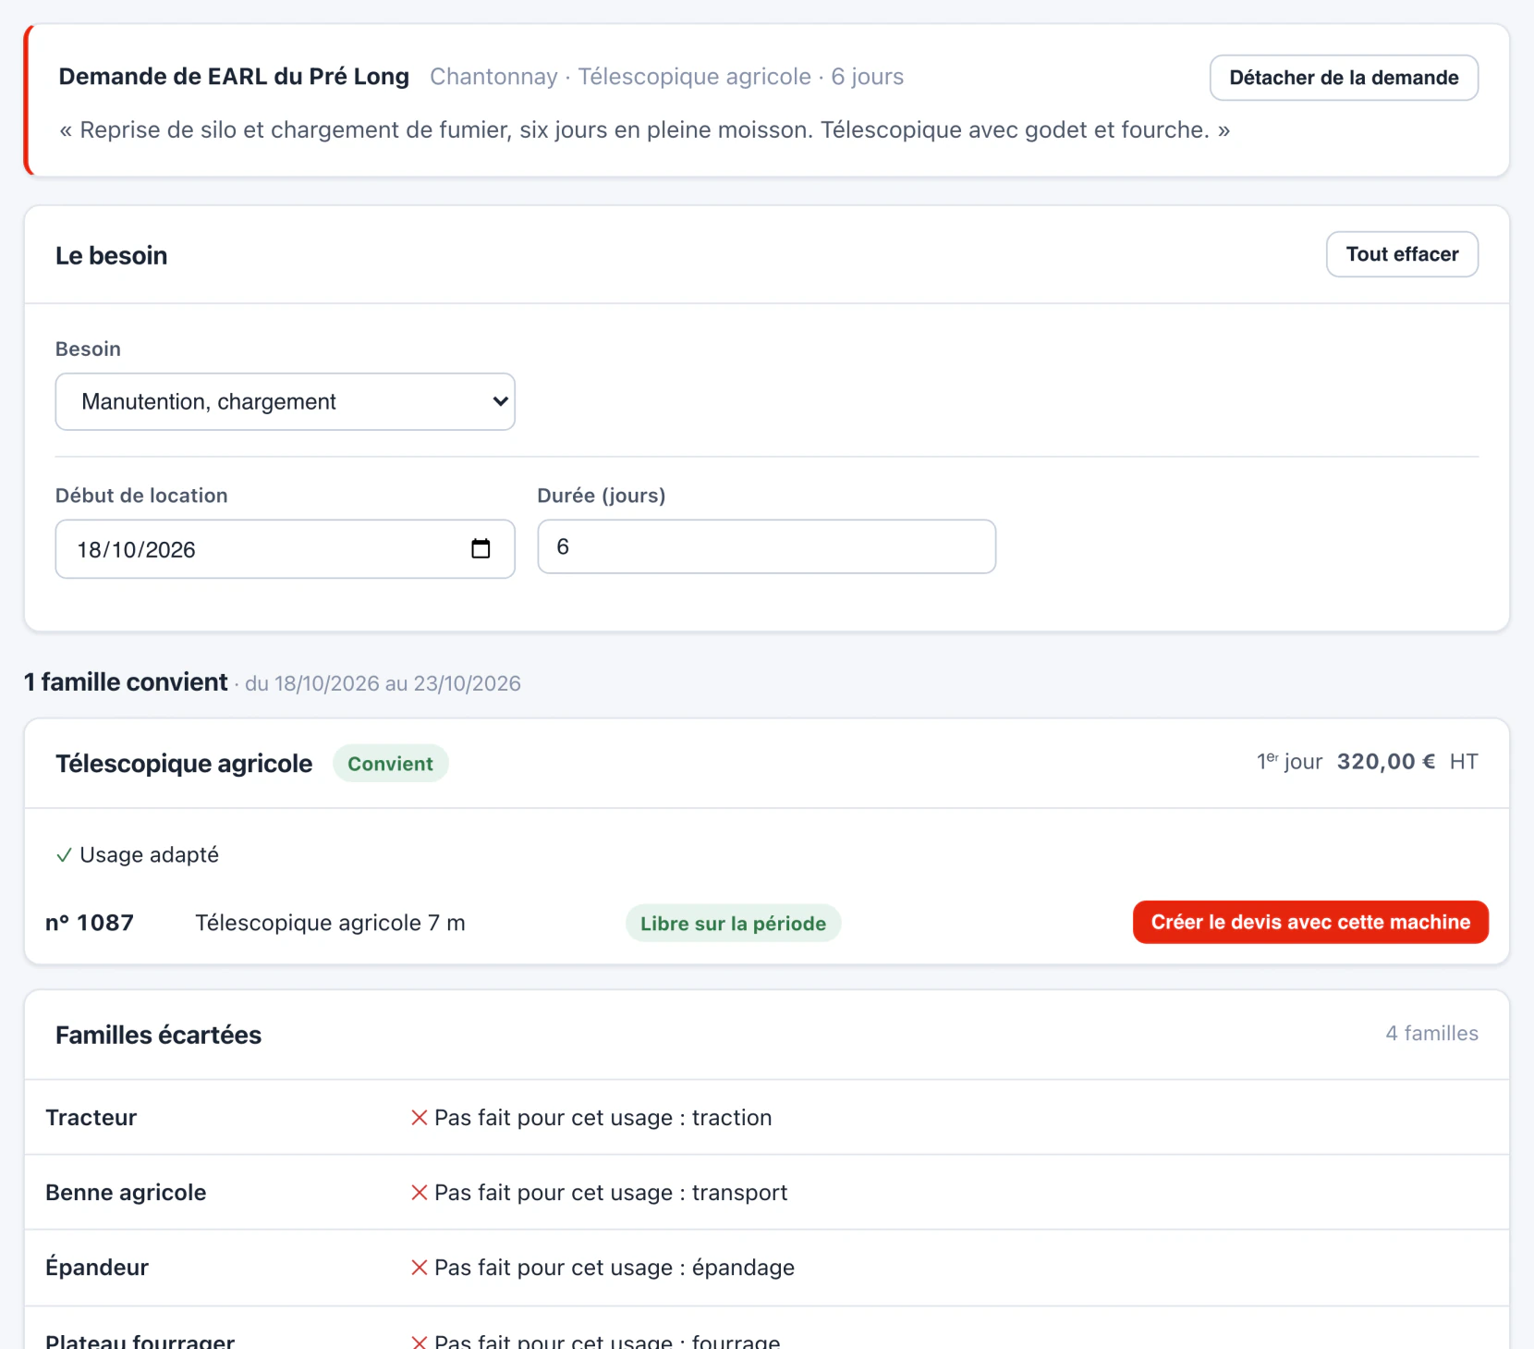Click the 1 famille convient heading
The image size is (1534, 1349).
tap(126, 682)
